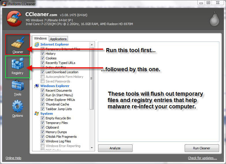Toggle Clipboard checkbox

pyautogui.click(x=42, y=127)
